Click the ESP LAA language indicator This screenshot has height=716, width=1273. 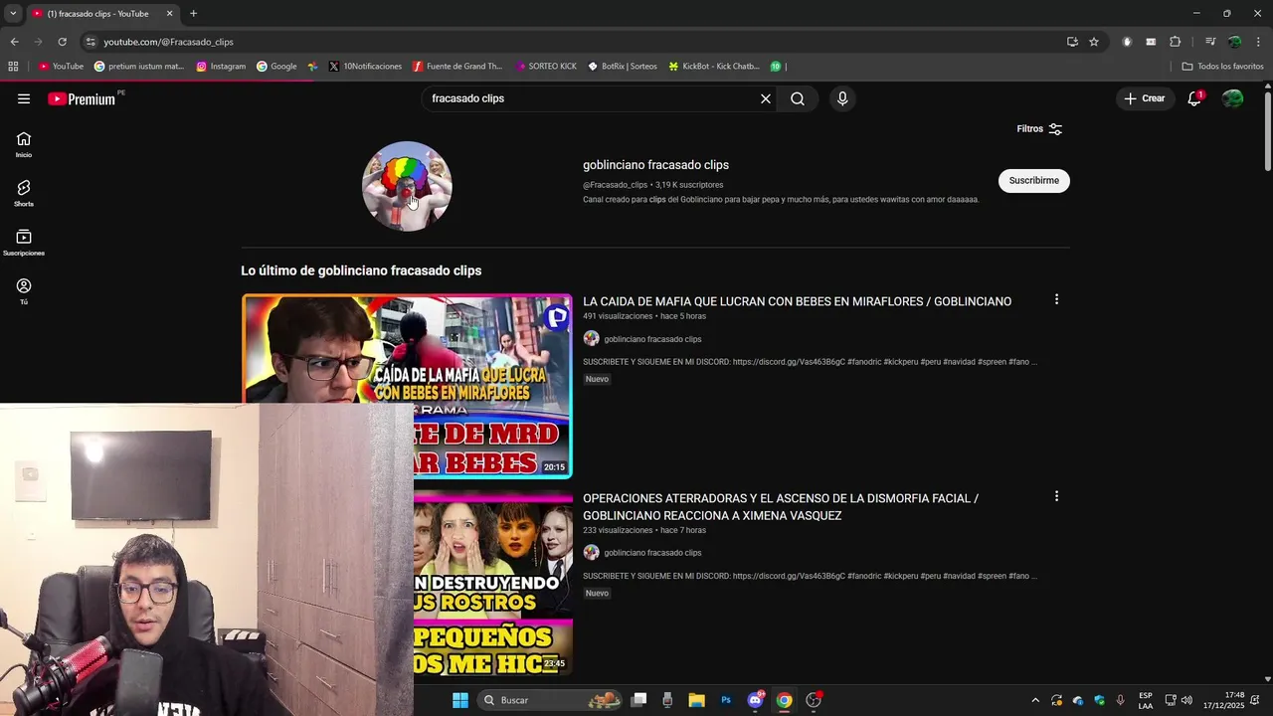(x=1146, y=700)
